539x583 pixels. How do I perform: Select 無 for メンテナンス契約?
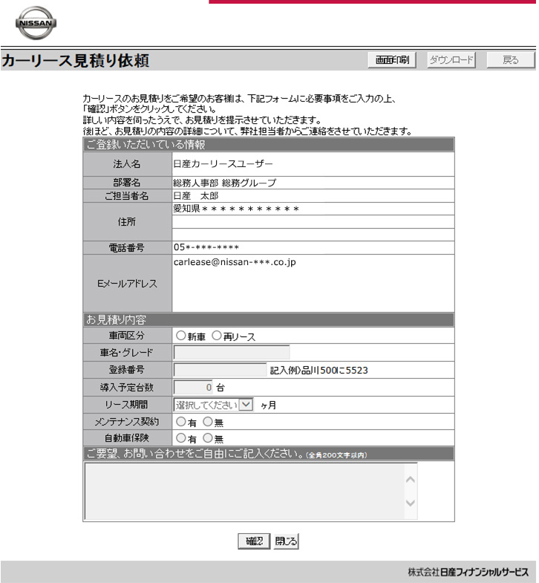[x=208, y=422]
